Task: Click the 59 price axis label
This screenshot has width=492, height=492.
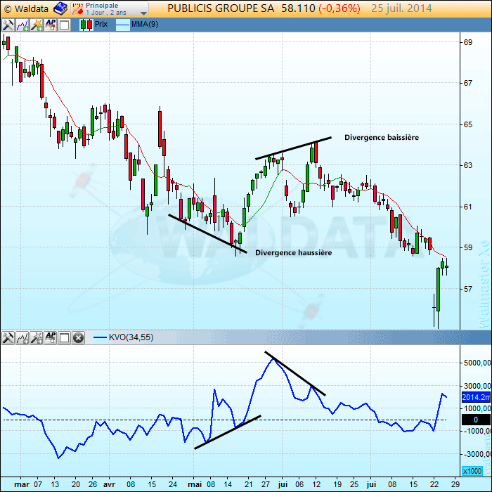Action: pos(467,247)
